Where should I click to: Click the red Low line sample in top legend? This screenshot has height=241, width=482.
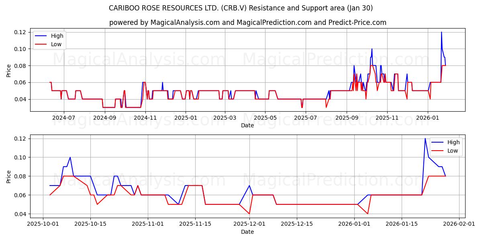pos(42,44)
